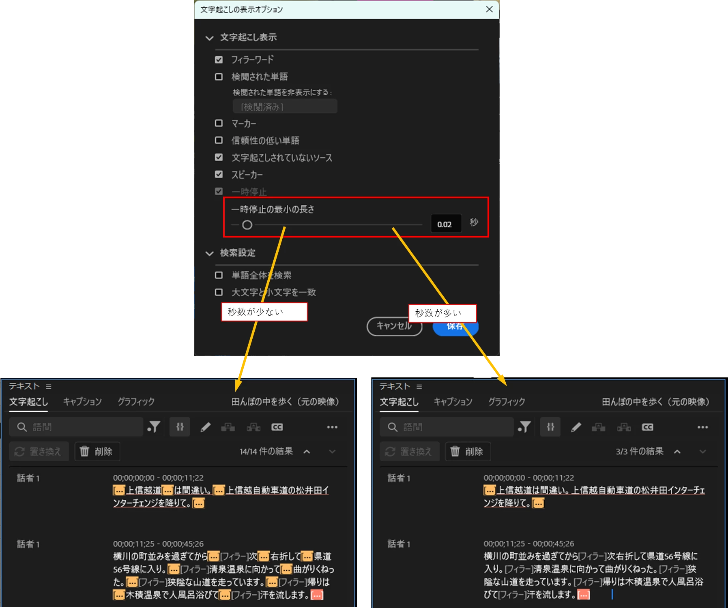Click the pencil edit icon in left panel

[x=206, y=427]
